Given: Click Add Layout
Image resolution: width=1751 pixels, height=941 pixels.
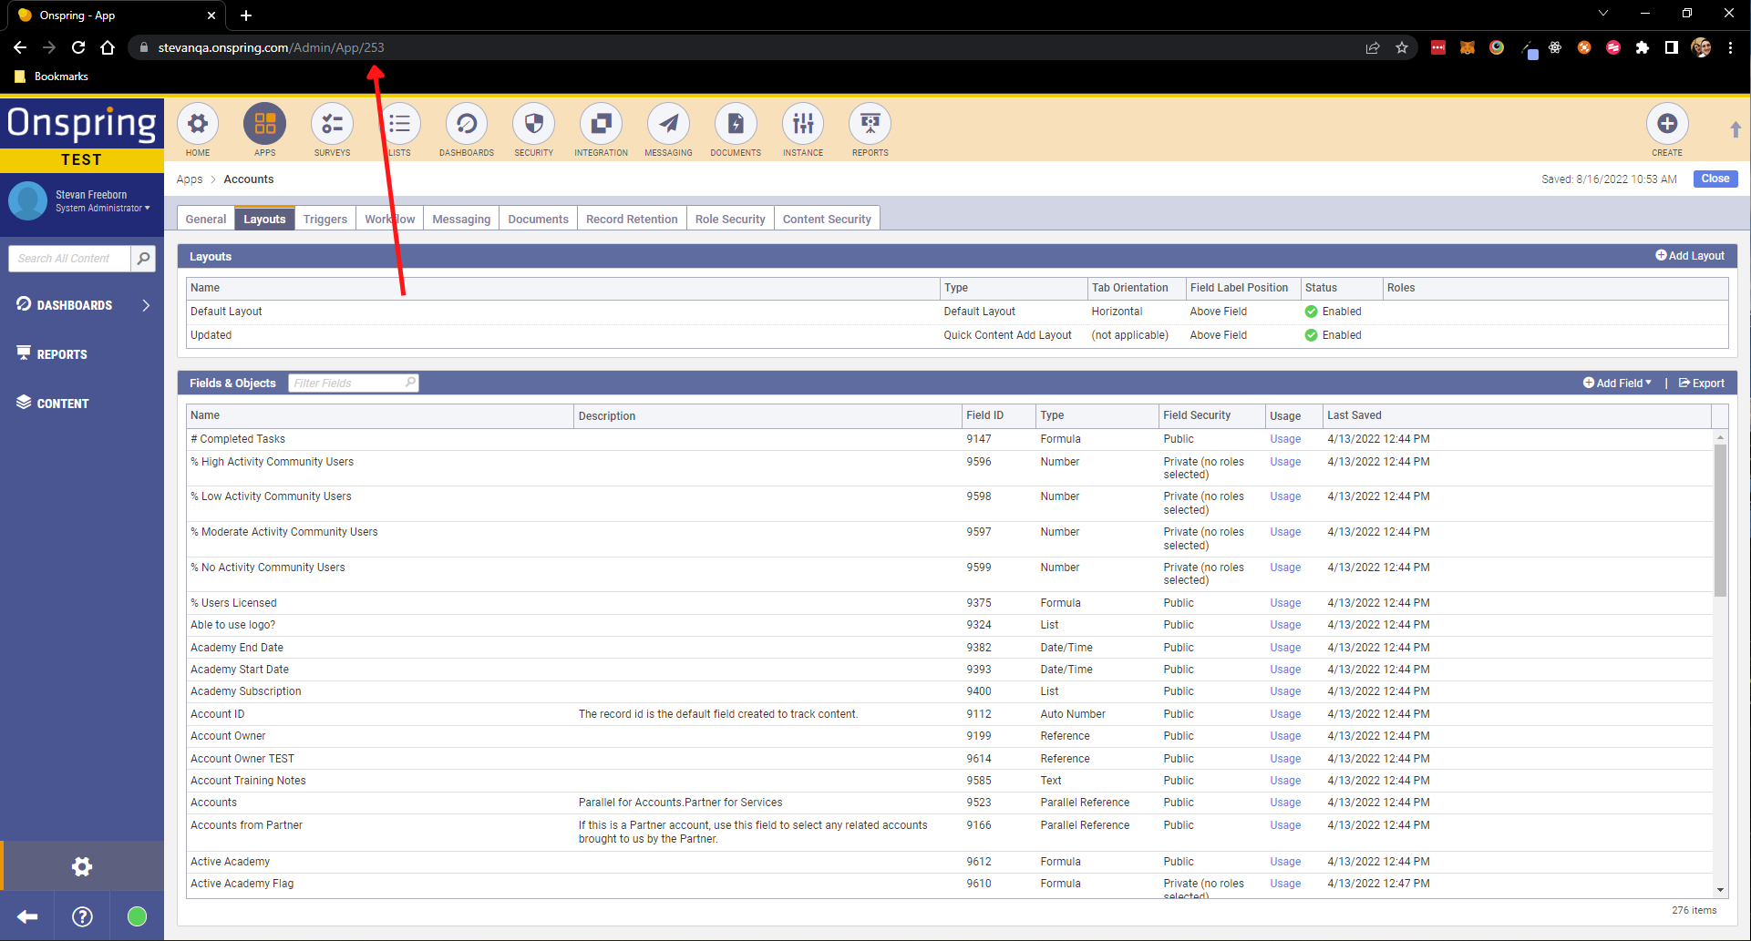Looking at the screenshot, I should pyautogui.click(x=1690, y=256).
